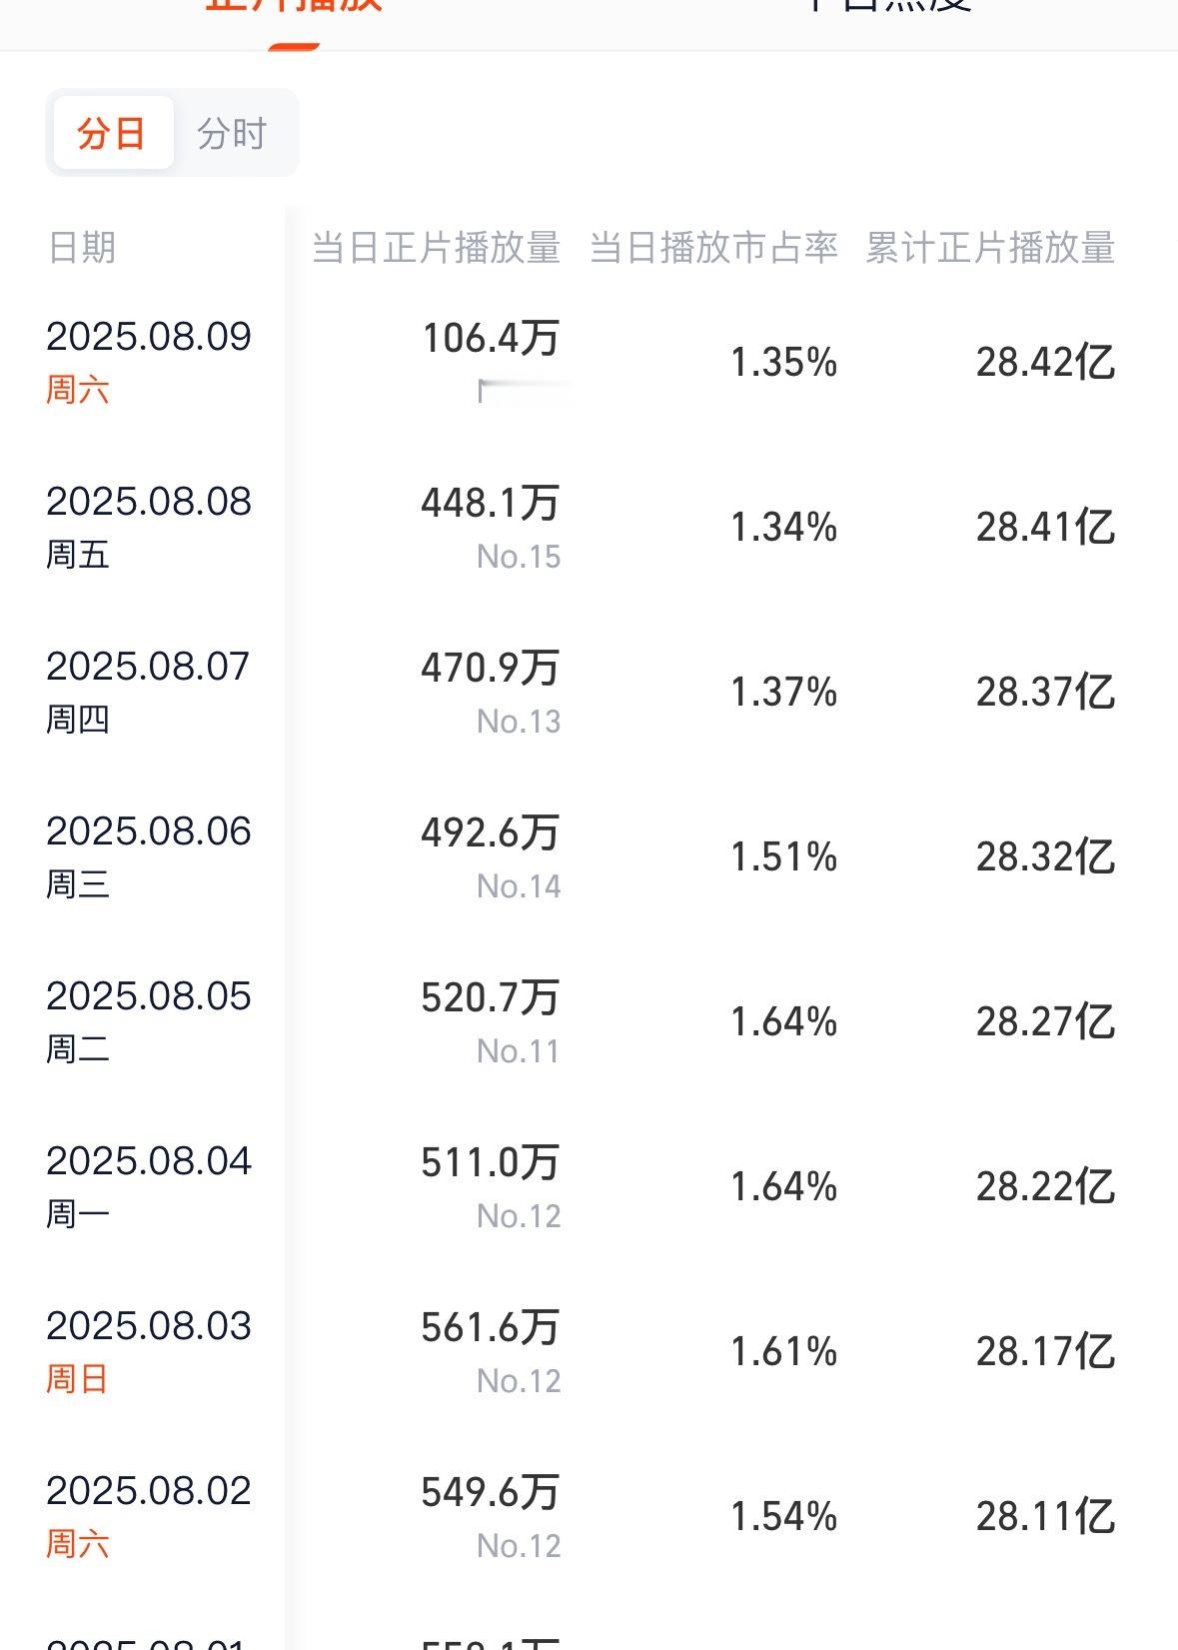Viewport: 1178px width, 1650px height.
Task: Click the 当日播放市占率 column header
Action: (x=713, y=247)
